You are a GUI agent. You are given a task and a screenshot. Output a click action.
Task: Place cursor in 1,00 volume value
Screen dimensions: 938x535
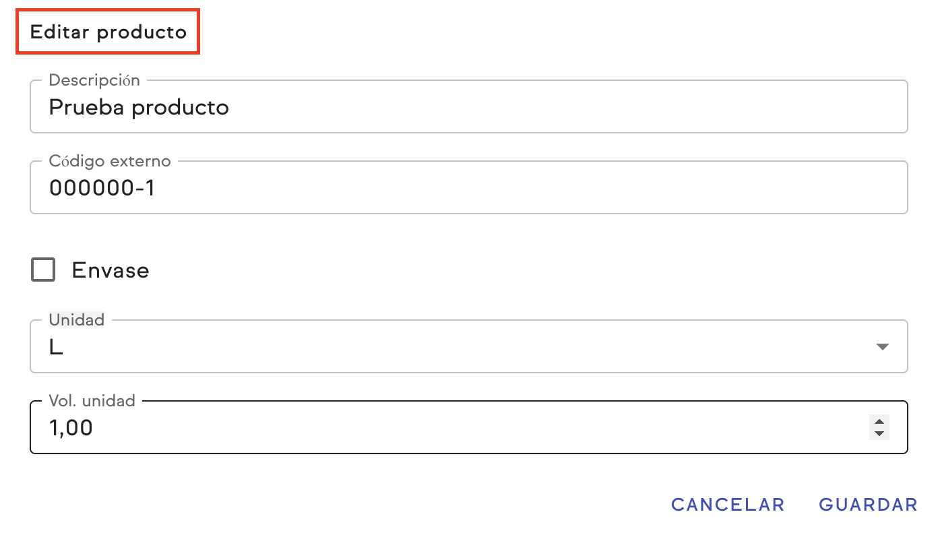coord(71,427)
